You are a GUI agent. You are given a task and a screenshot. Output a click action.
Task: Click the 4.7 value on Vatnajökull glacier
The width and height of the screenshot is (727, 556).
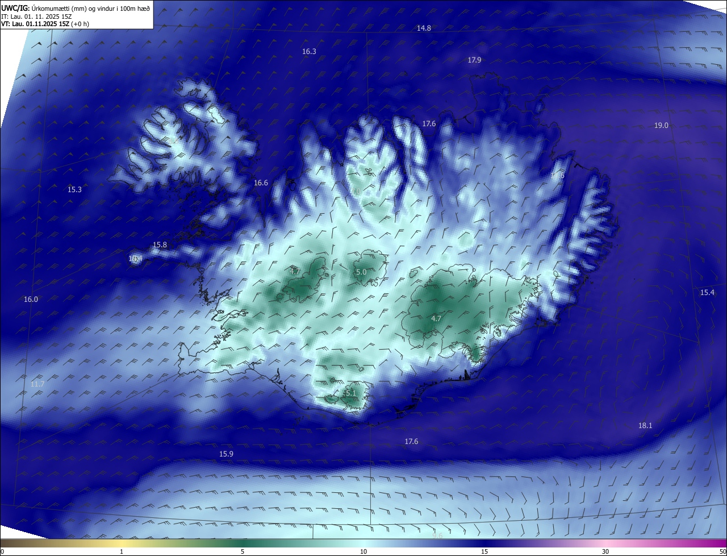[436, 318]
